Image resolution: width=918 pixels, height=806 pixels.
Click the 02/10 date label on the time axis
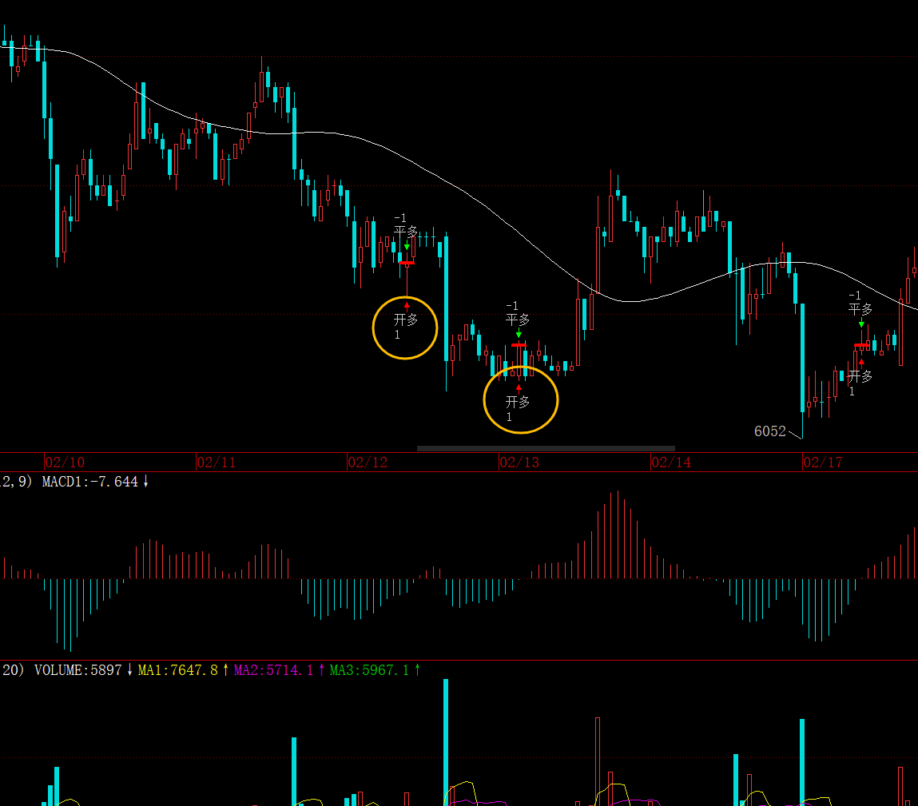65,463
